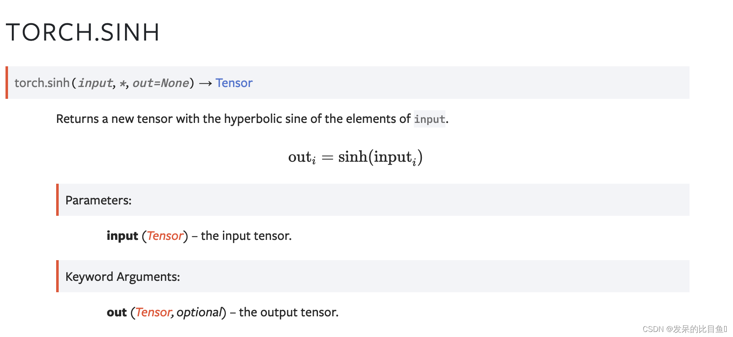Open the red Tensor link for out argument
The image size is (733, 337).
(154, 312)
